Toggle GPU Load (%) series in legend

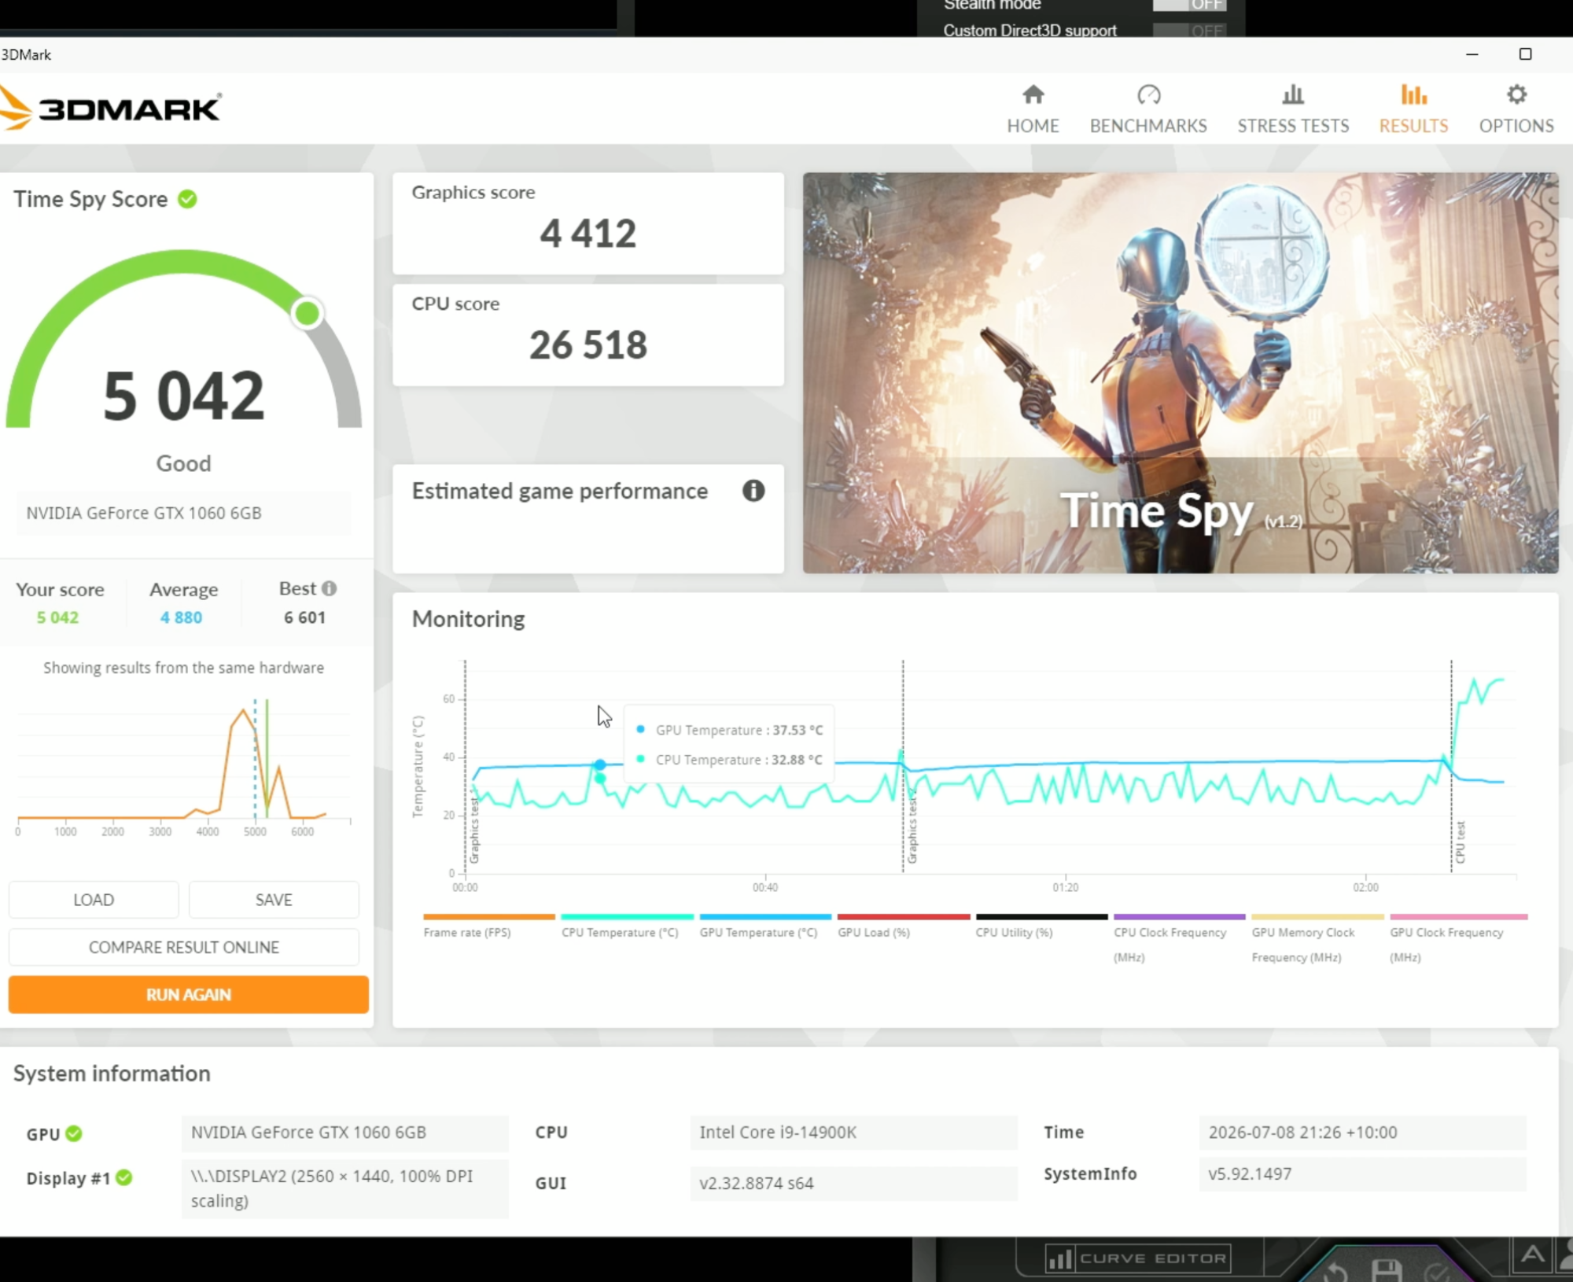(903, 927)
